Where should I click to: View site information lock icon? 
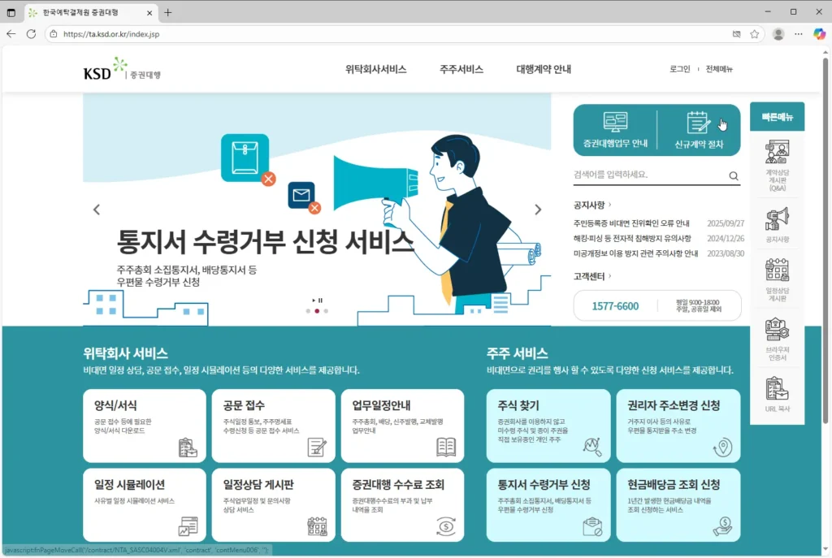click(x=53, y=34)
